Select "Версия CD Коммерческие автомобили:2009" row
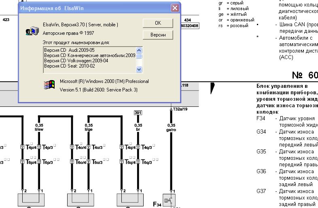318x208 pixels. [90, 55]
